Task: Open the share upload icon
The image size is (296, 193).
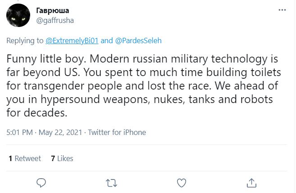Action: coord(252,183)
